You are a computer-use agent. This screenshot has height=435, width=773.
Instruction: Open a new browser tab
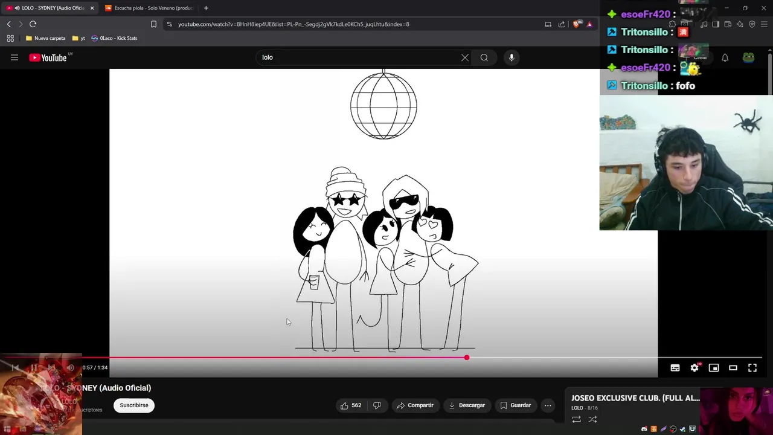[x=206, y=8]
